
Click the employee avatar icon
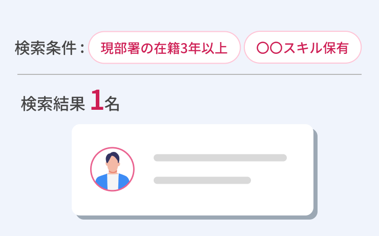(x=112, y=169)
